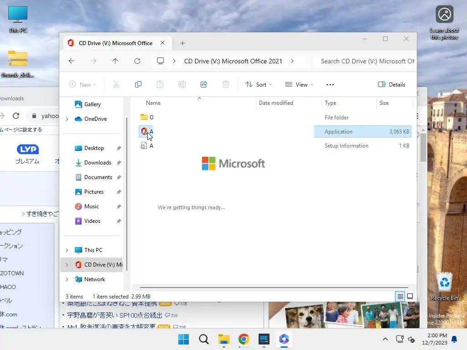Reload the page in browser window
The image size is (467, 350).
pyautogui.click(x=16, y=116)
